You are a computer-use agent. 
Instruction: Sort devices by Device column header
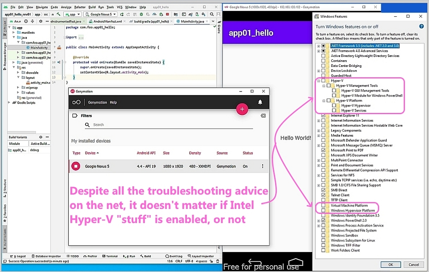(x=92, y=153)
